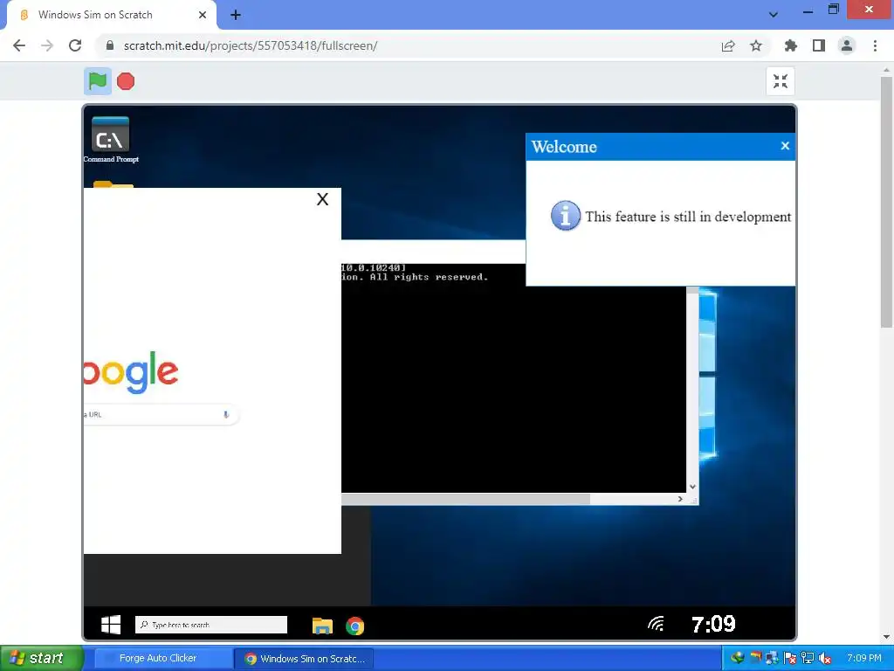Click the info icon in Welcome dialog
The image size is (894, 671).
[566, 216]
